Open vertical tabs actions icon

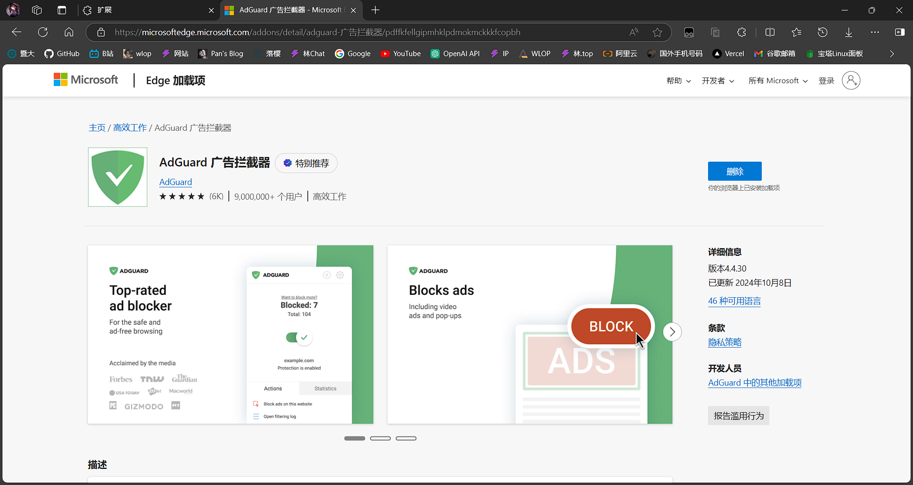62,10
